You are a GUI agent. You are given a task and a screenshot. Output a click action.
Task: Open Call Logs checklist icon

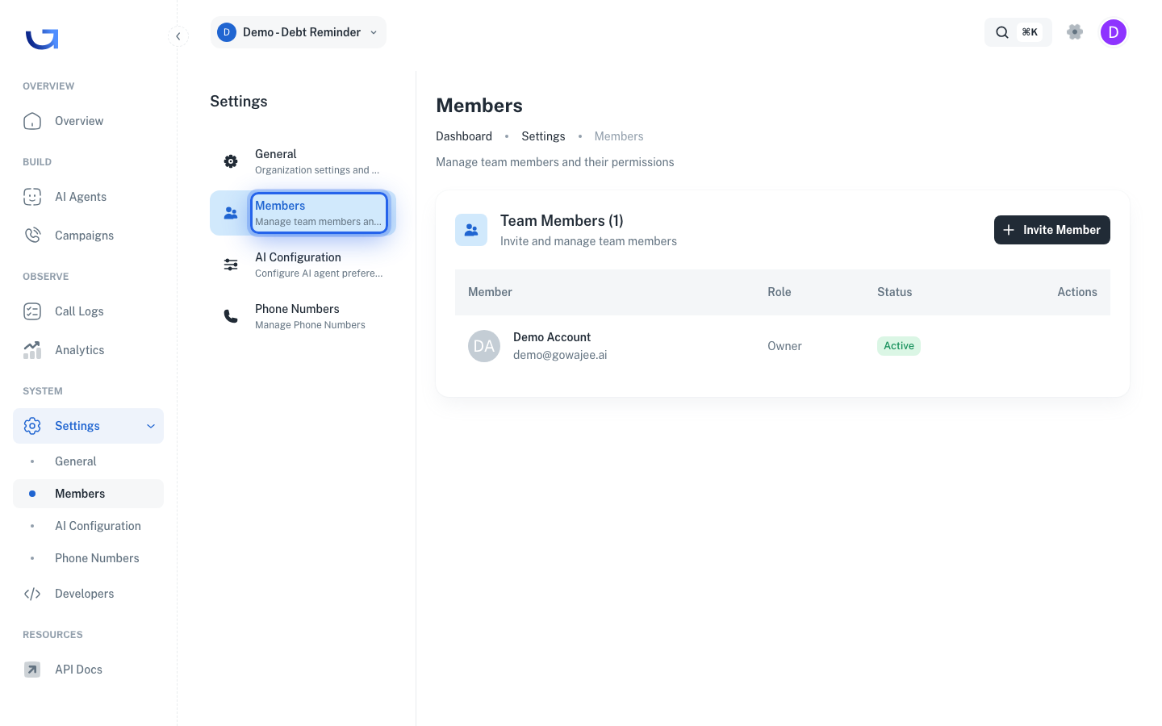[32, 311]
